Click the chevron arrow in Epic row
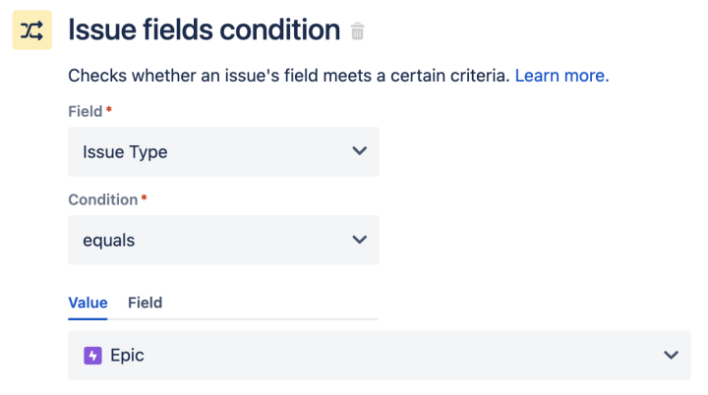 [671, 356]
